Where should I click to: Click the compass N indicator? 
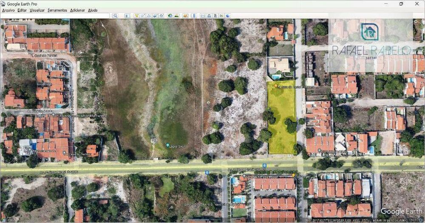click(416, 21)
